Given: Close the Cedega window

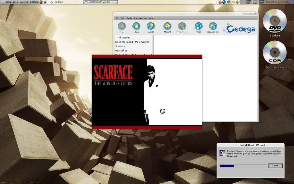Looking at the screenshot, I should pyautogui.click(x=255, y=14).
